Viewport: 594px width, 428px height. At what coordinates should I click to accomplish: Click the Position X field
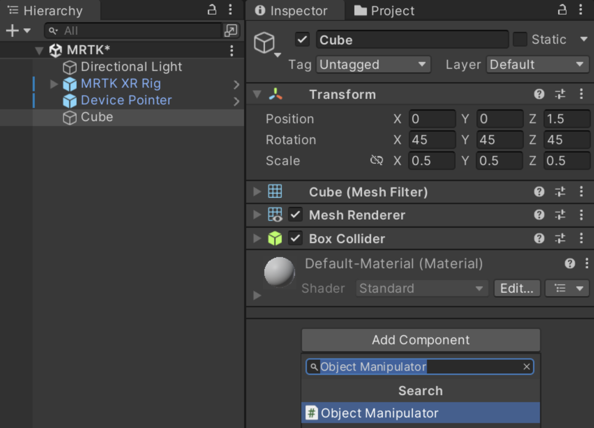[432, 119]
